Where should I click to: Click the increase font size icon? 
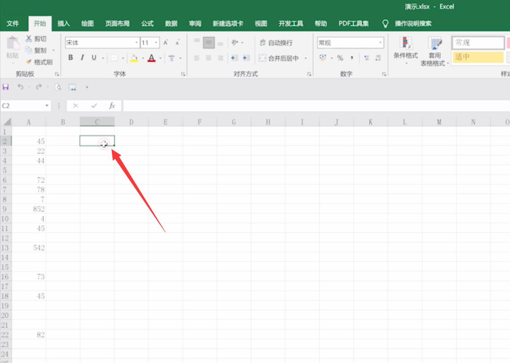click(x=166, y=43)
